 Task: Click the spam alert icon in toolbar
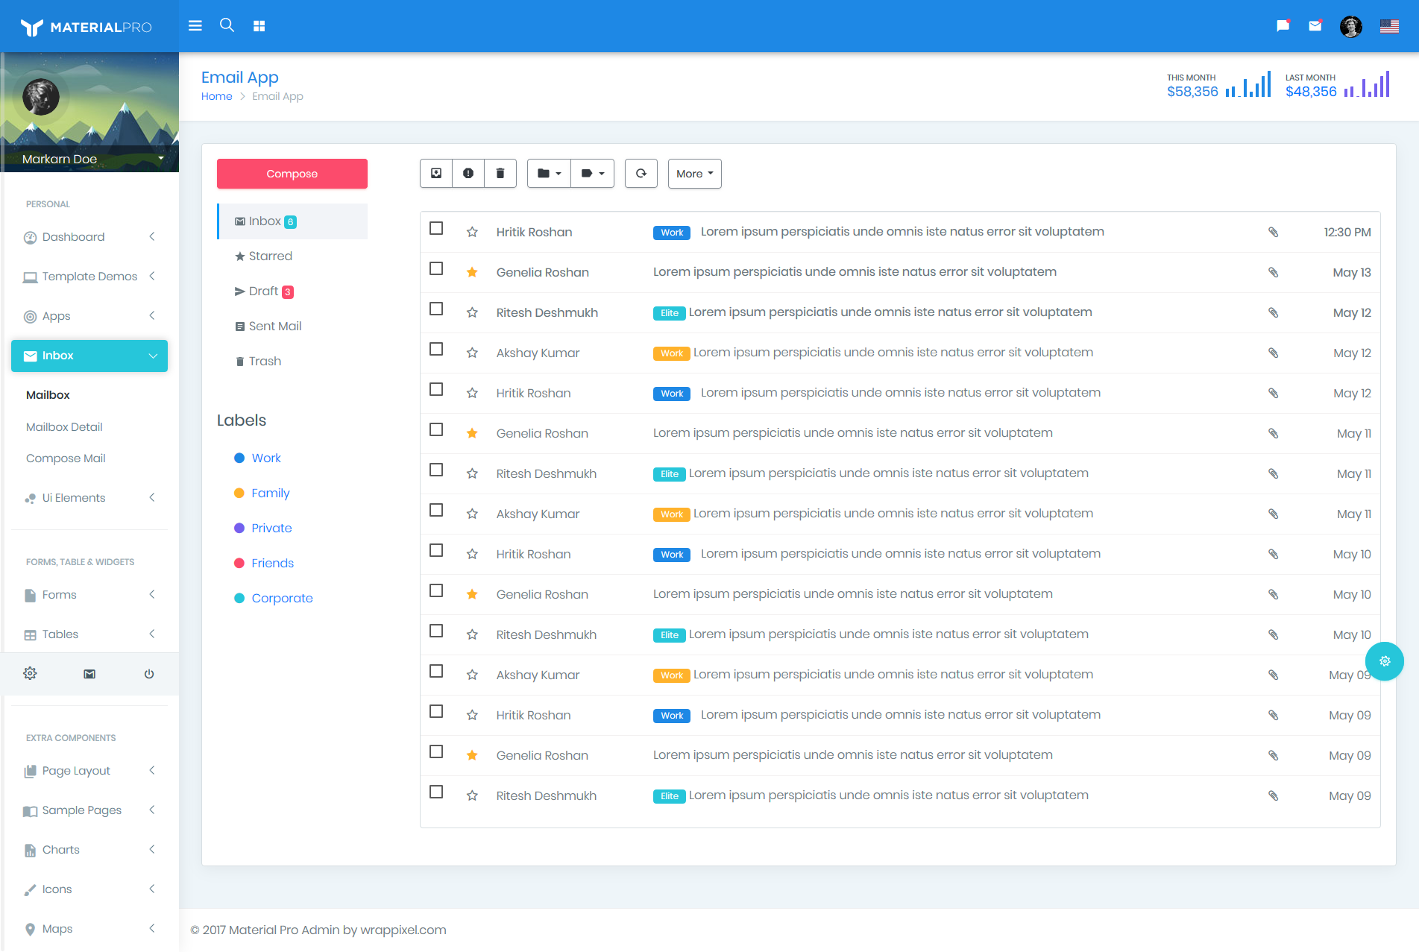(468, 174)
